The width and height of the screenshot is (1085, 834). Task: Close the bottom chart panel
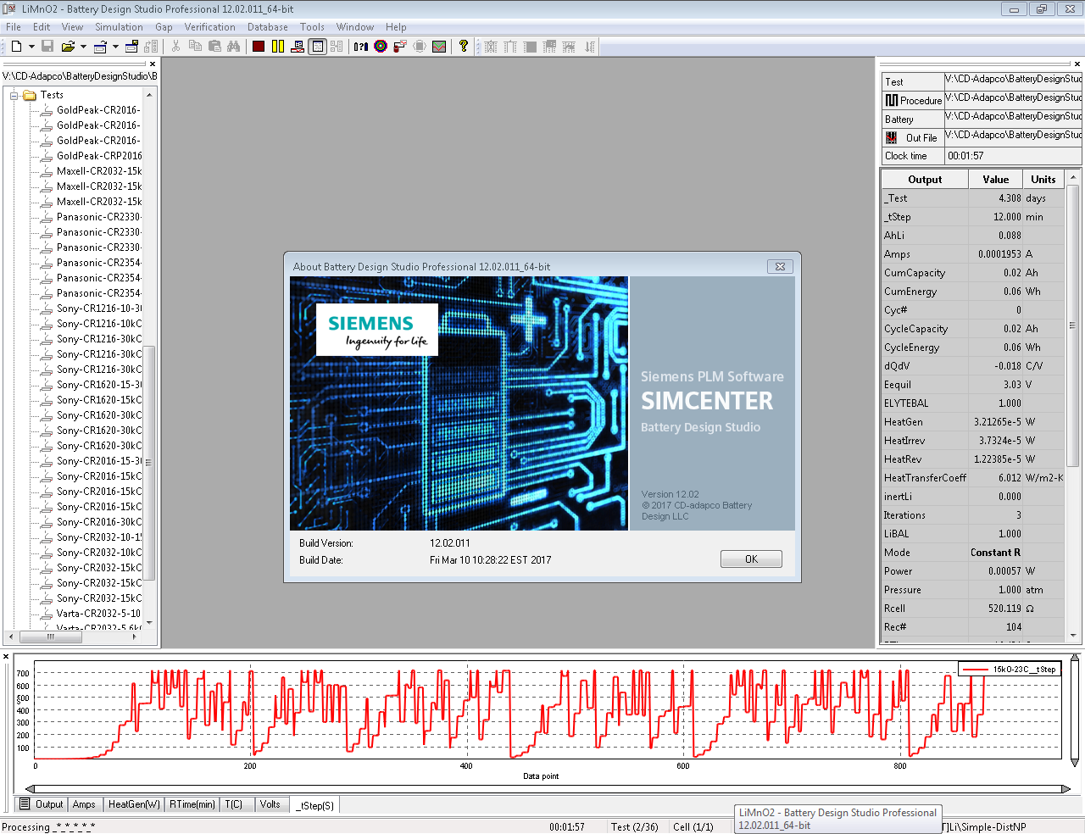tap(6, 657)
